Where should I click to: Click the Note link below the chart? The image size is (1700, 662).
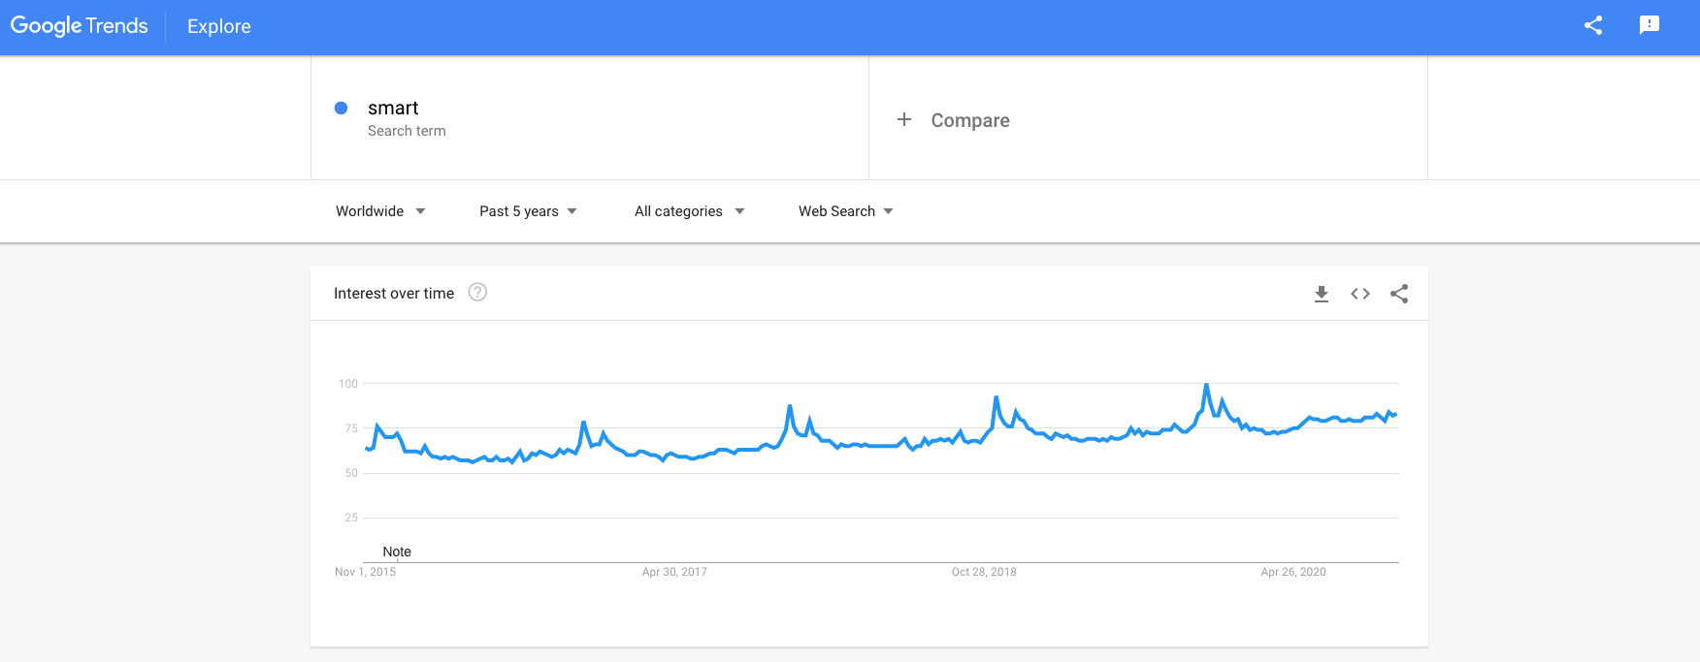pyautogui.click(x=396, y=551)
